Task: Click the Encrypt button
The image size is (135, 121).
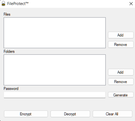Action: [x=26, y=114]
